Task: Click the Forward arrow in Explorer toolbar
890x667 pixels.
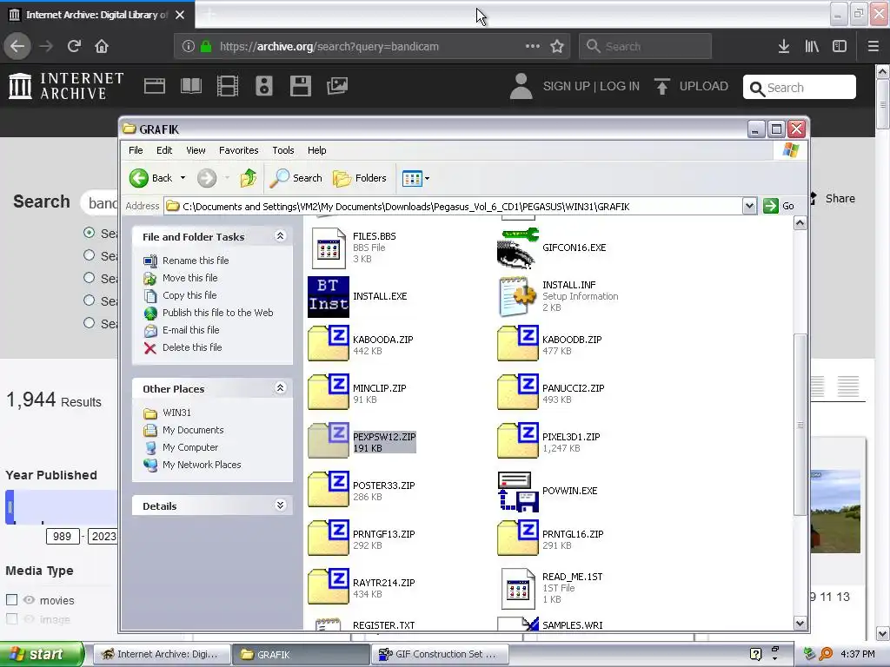Action: (x=207, y=178)
